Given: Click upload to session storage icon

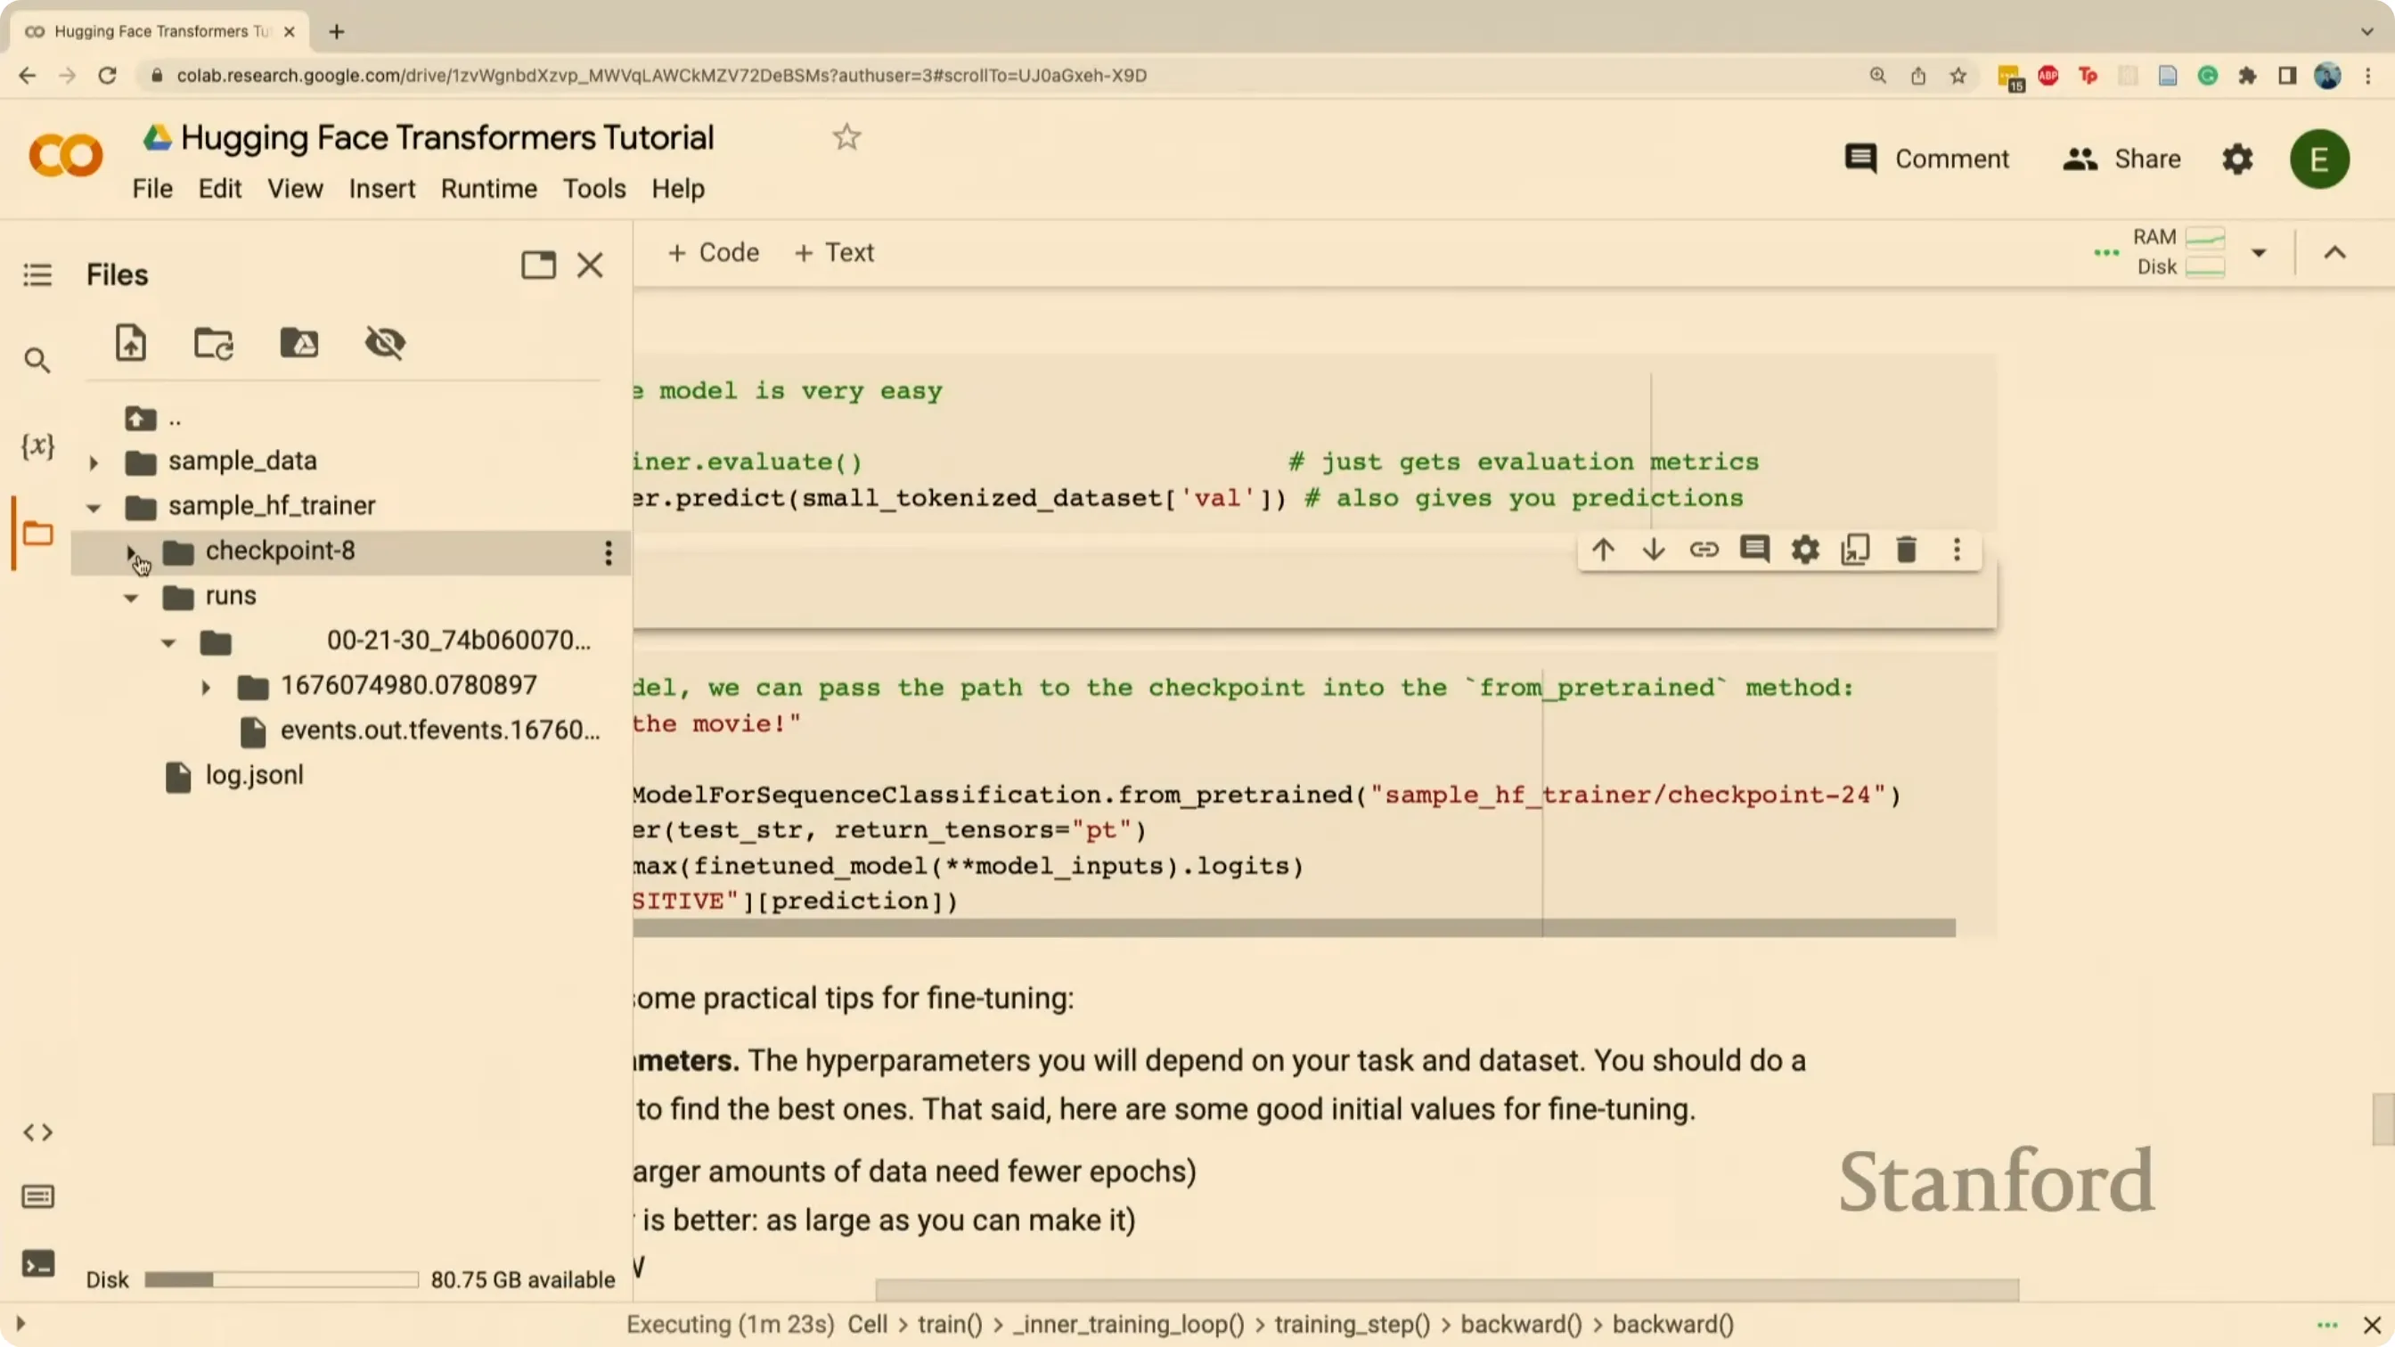Looking at the screenshot, I should 130,342.
